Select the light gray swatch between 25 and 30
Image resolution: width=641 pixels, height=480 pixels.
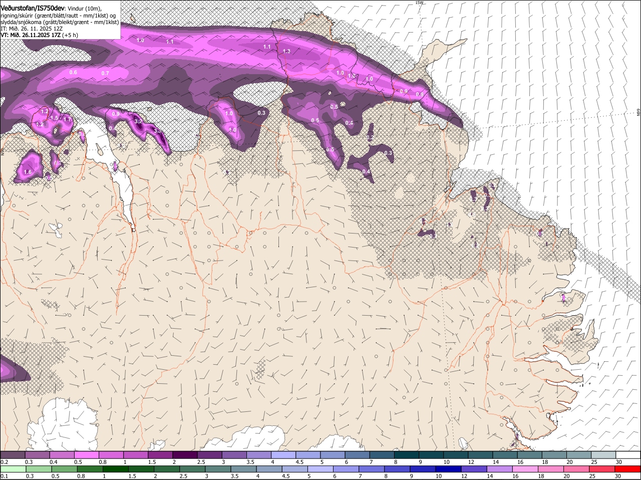coord(603,455)
